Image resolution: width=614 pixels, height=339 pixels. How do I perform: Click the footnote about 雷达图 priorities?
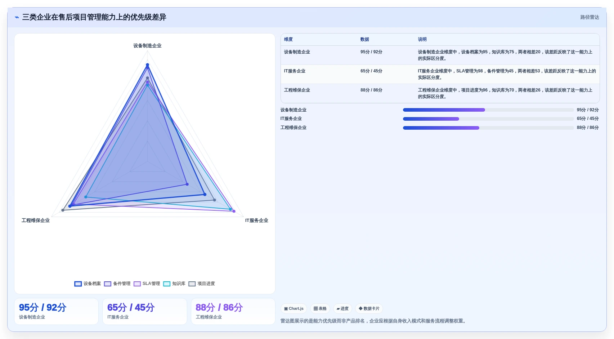[374, 321]
